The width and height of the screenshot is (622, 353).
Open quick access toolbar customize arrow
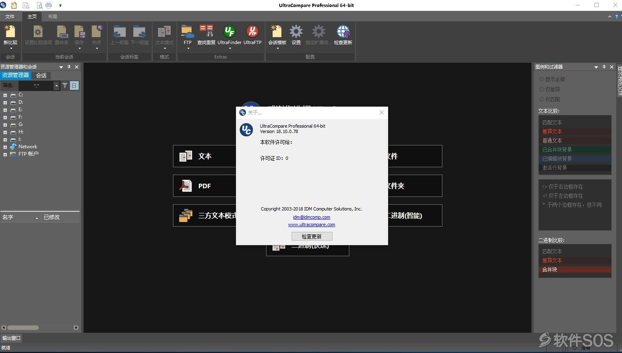point(60,5)
